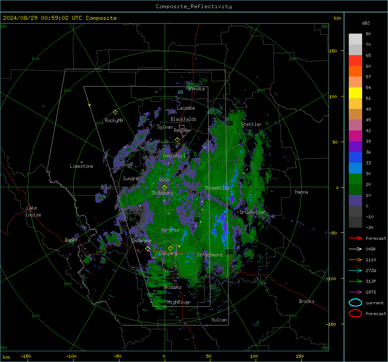Click the Lake Louise label
The width and height of the screenshot is (388, 362).
[x=33, y=211]
